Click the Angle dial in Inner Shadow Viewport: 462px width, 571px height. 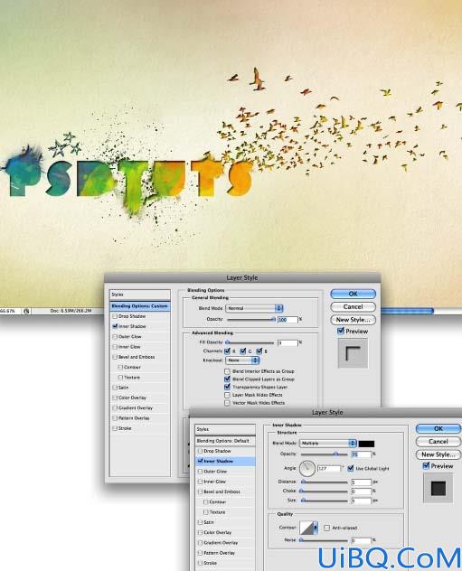(x=307, y=468)
